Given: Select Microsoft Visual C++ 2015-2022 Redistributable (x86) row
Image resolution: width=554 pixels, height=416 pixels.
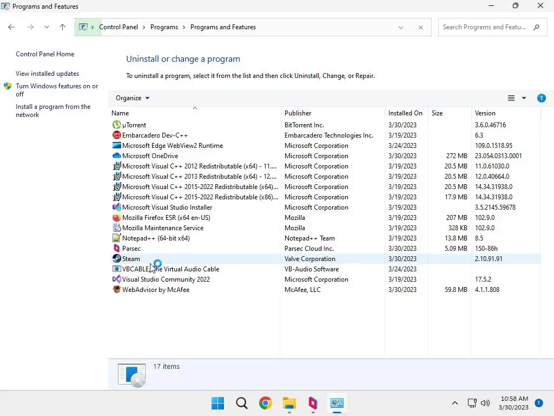Looking at the screenshot, I should coord(325,197).
